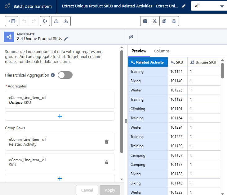Edit the transform title with pencil icon
The height and width of the screenshot is (195, 227).
point(184,7)
